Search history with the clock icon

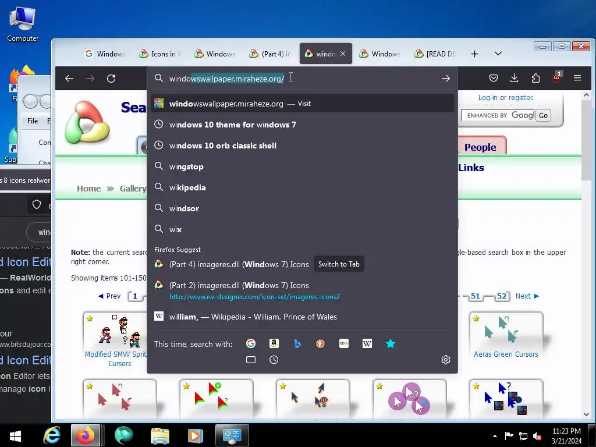pos(274,360)
